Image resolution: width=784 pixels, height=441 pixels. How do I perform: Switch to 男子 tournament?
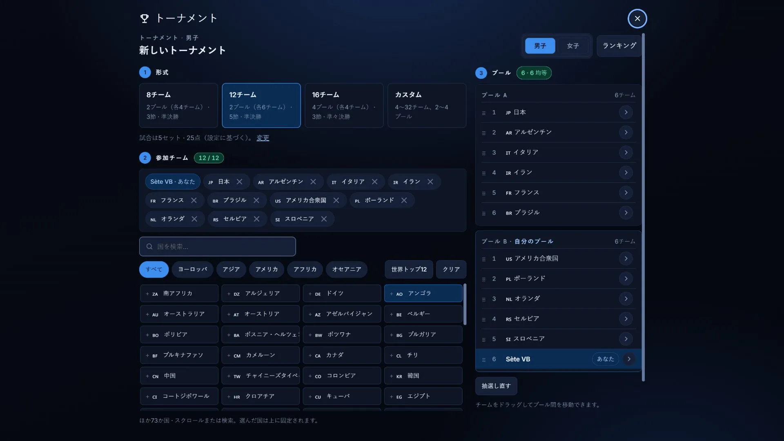[x=540, y=46]
